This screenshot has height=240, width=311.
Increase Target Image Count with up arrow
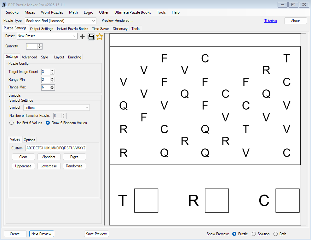coord(52,71)
